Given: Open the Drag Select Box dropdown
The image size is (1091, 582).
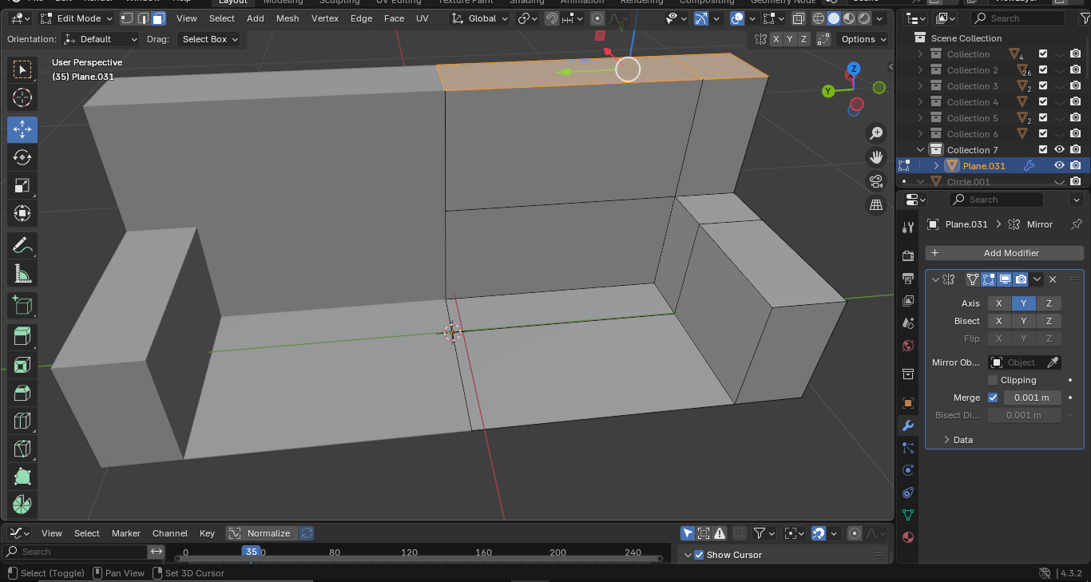Looking at the screenshot, I should 210,39.
